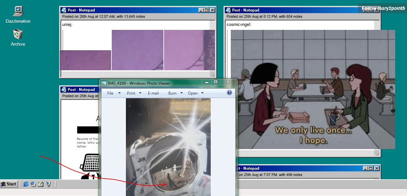Click the Daria 'We only live once' image
Viewport: 407px width, 196px height.
point(313,89)
